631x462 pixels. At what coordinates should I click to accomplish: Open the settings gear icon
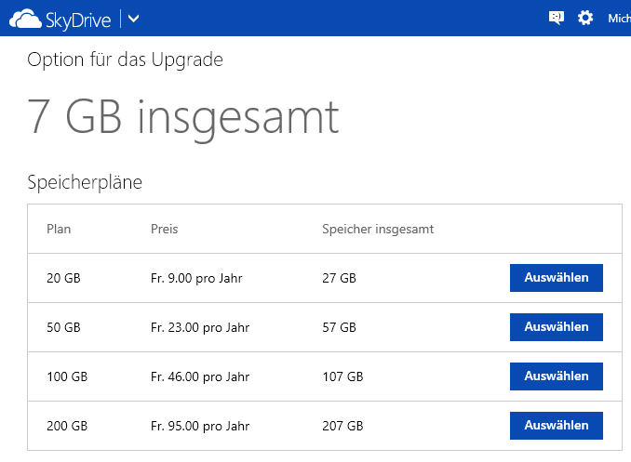[585, 18]
